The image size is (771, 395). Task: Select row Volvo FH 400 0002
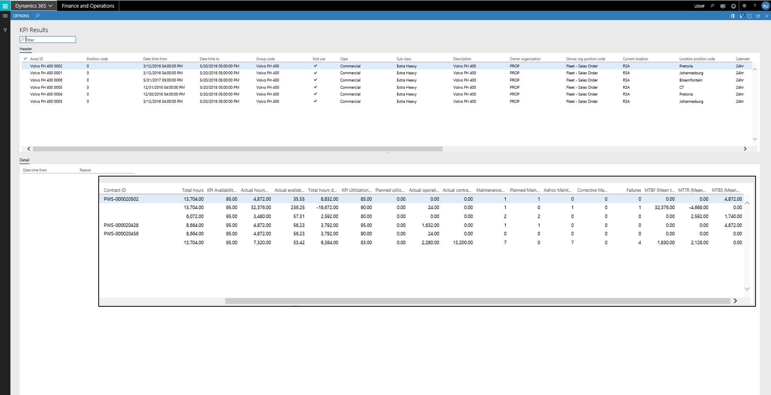click(x=387, y=66)
